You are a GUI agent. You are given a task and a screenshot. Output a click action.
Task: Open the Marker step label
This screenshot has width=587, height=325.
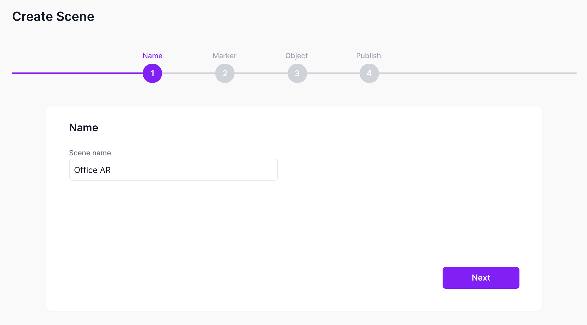225,56
